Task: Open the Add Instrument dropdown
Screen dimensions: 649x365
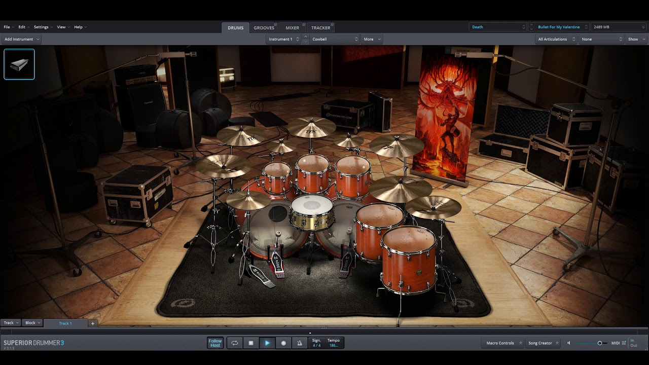Action: point(21,39)
